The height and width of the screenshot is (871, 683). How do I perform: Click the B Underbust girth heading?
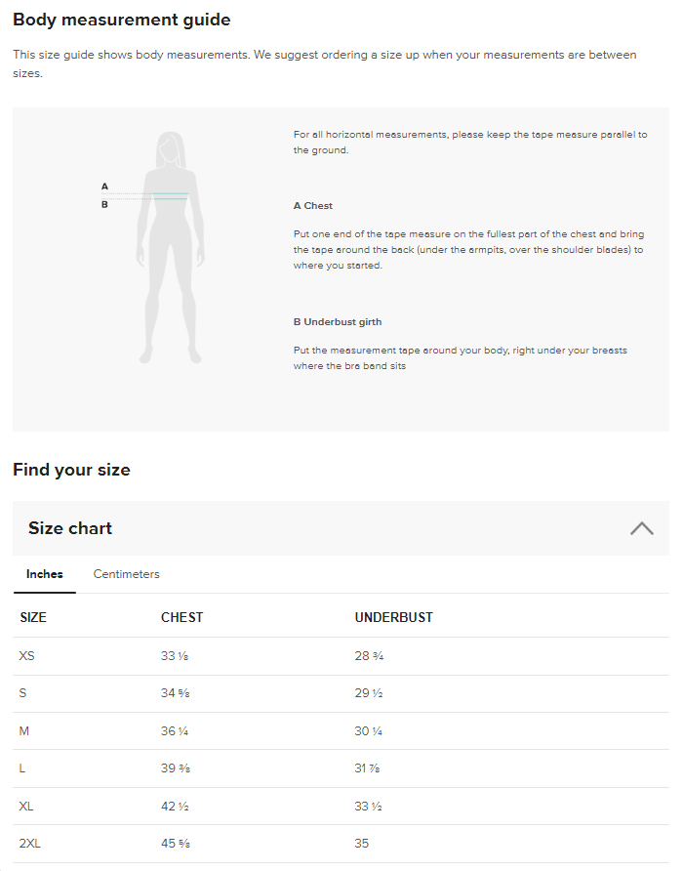coord(337,321)
